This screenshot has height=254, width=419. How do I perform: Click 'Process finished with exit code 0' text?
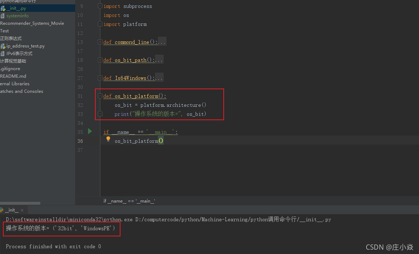tap(54, 246)
